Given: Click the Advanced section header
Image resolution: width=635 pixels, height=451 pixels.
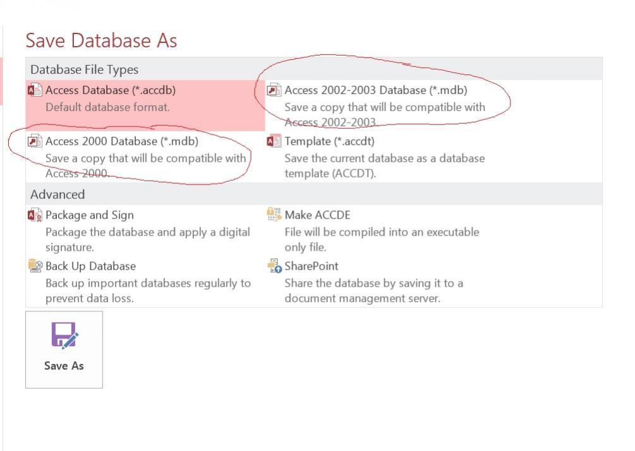Looking at the screenshot, I should point(57,195).
